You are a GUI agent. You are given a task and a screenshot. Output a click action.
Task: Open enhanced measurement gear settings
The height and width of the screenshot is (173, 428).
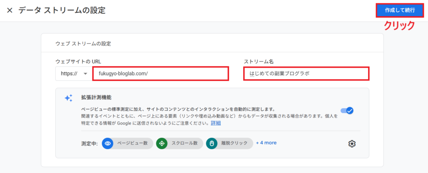pyautogui.click(x=352, y=144)
